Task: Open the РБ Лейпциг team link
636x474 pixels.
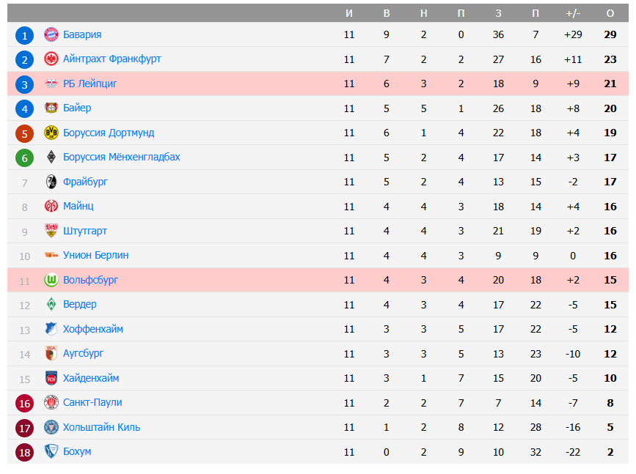Action: point(89,84)
